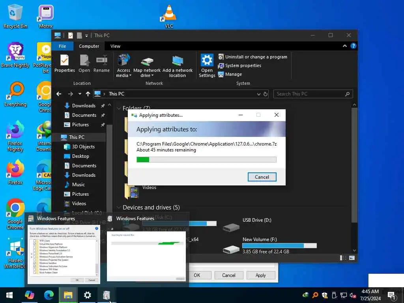Image resolution: width=404 pixels, height=303 pixels.
Task: Open File Explorer from the taskbar
Action: pyautogui.click(x=68, y=295)
